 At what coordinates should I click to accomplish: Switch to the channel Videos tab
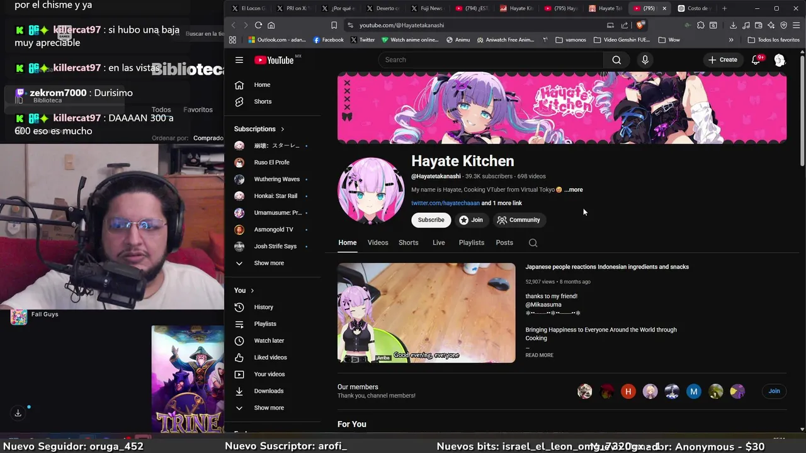click(378, 243)
